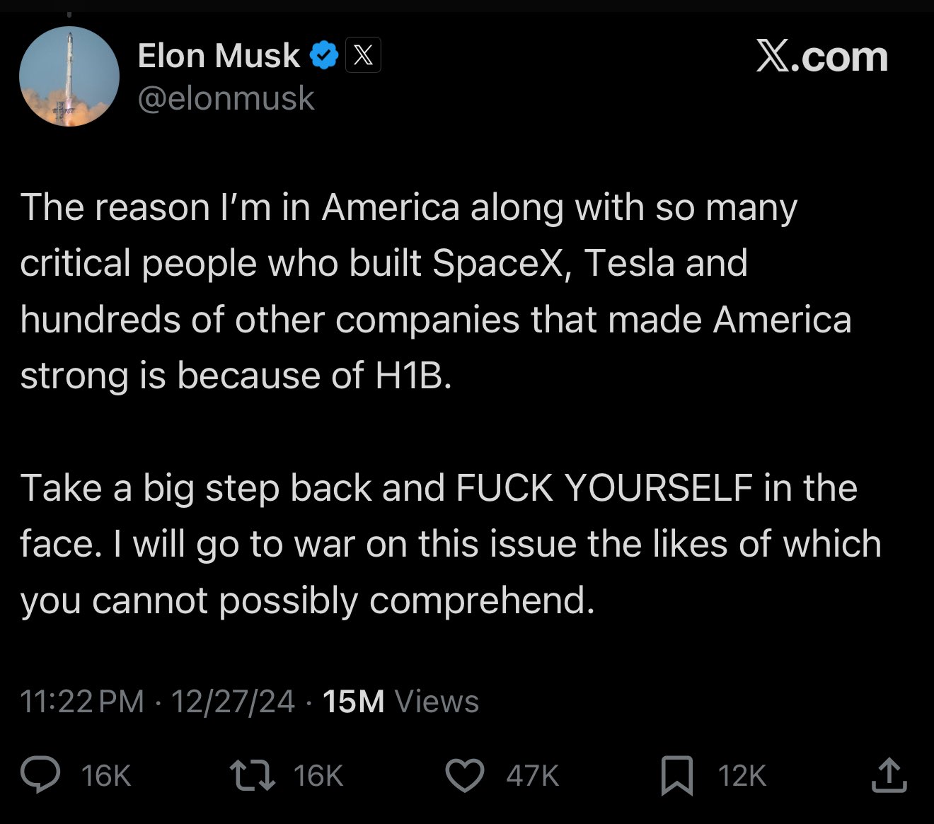934x824 pixels.
Task: Click the 12K bookmarks count
Action: (742, 776)
